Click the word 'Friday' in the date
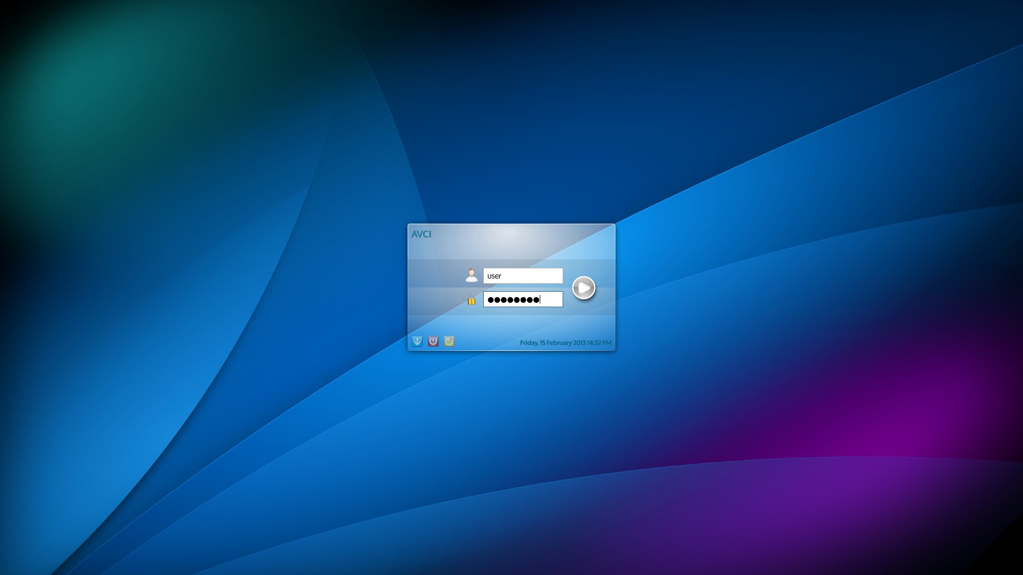 point(529,343)
